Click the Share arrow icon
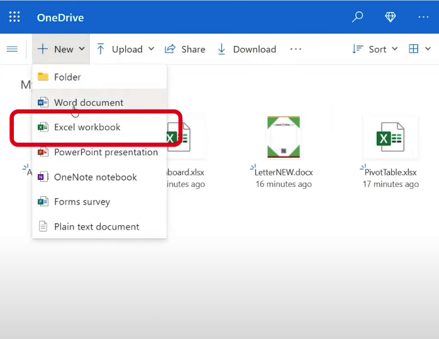This screenshot has width=439, height=339. coord(170,48)
